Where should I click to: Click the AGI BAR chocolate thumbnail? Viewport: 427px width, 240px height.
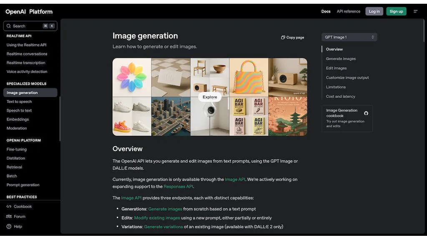coord(249,117)
